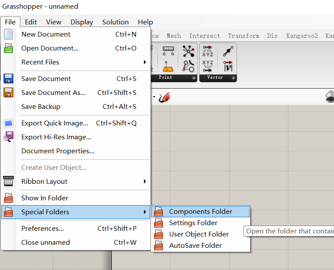Select the Vector XYZ component icon
Viewport: 334px width, 270px height.
(207, 66)
